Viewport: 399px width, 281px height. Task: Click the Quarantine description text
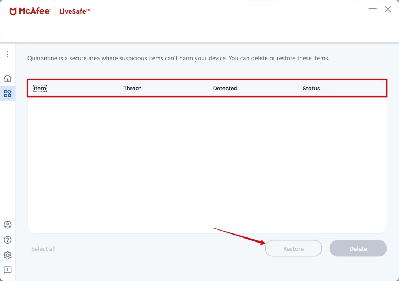[178, 58]
